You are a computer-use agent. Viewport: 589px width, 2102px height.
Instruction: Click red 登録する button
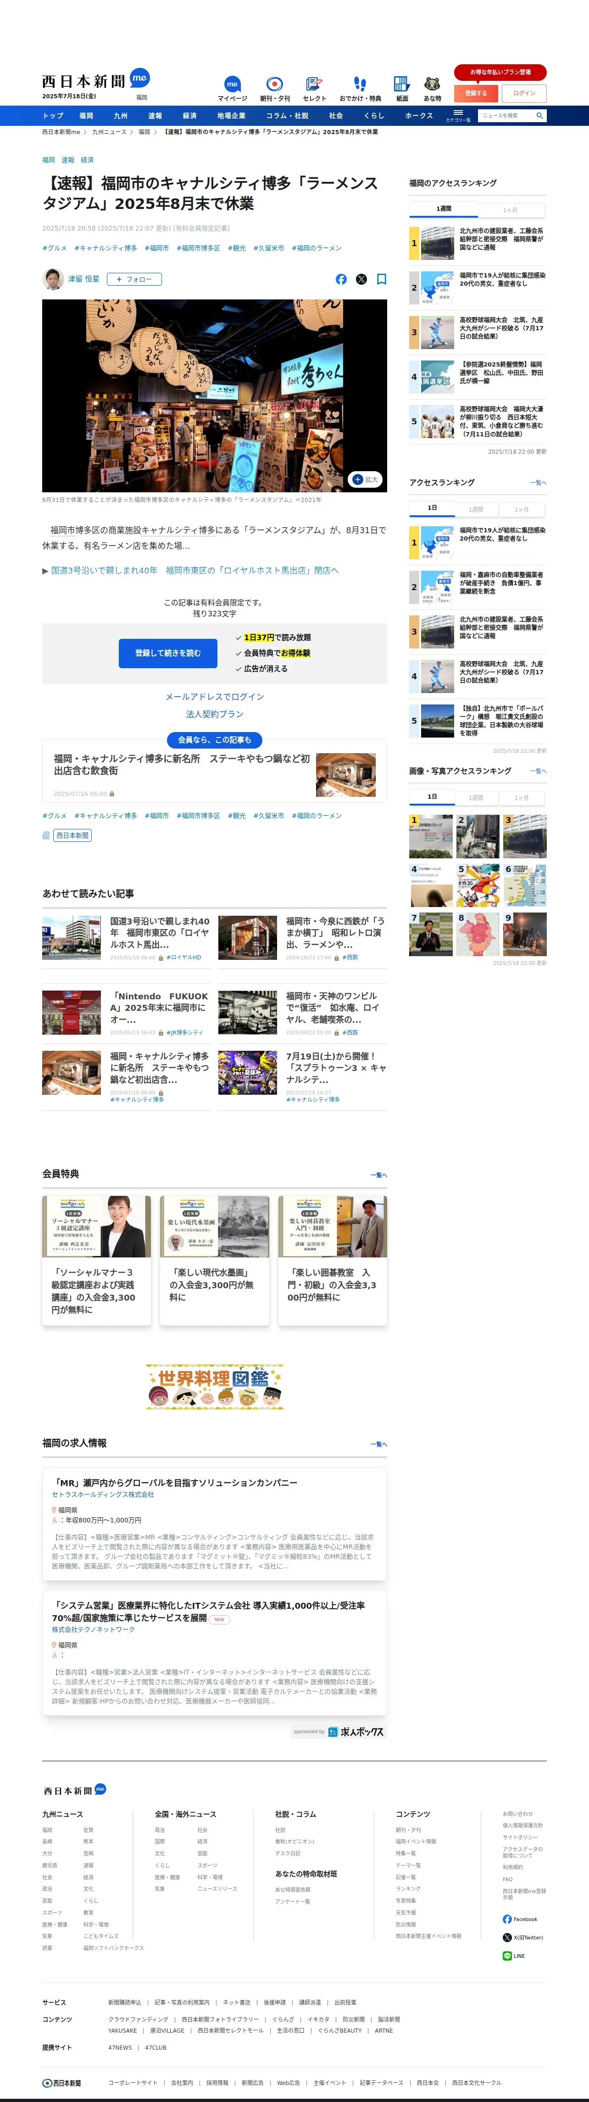click(x=476, y=93)
